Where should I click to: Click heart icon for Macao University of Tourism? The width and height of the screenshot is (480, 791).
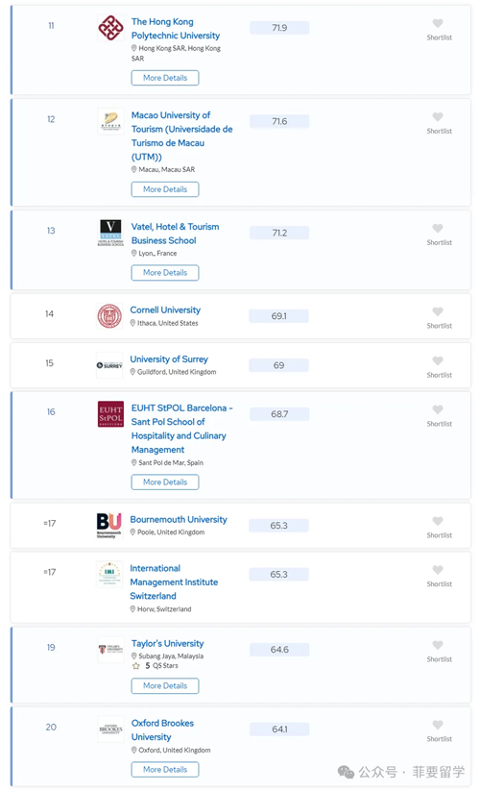pos(438,116)
